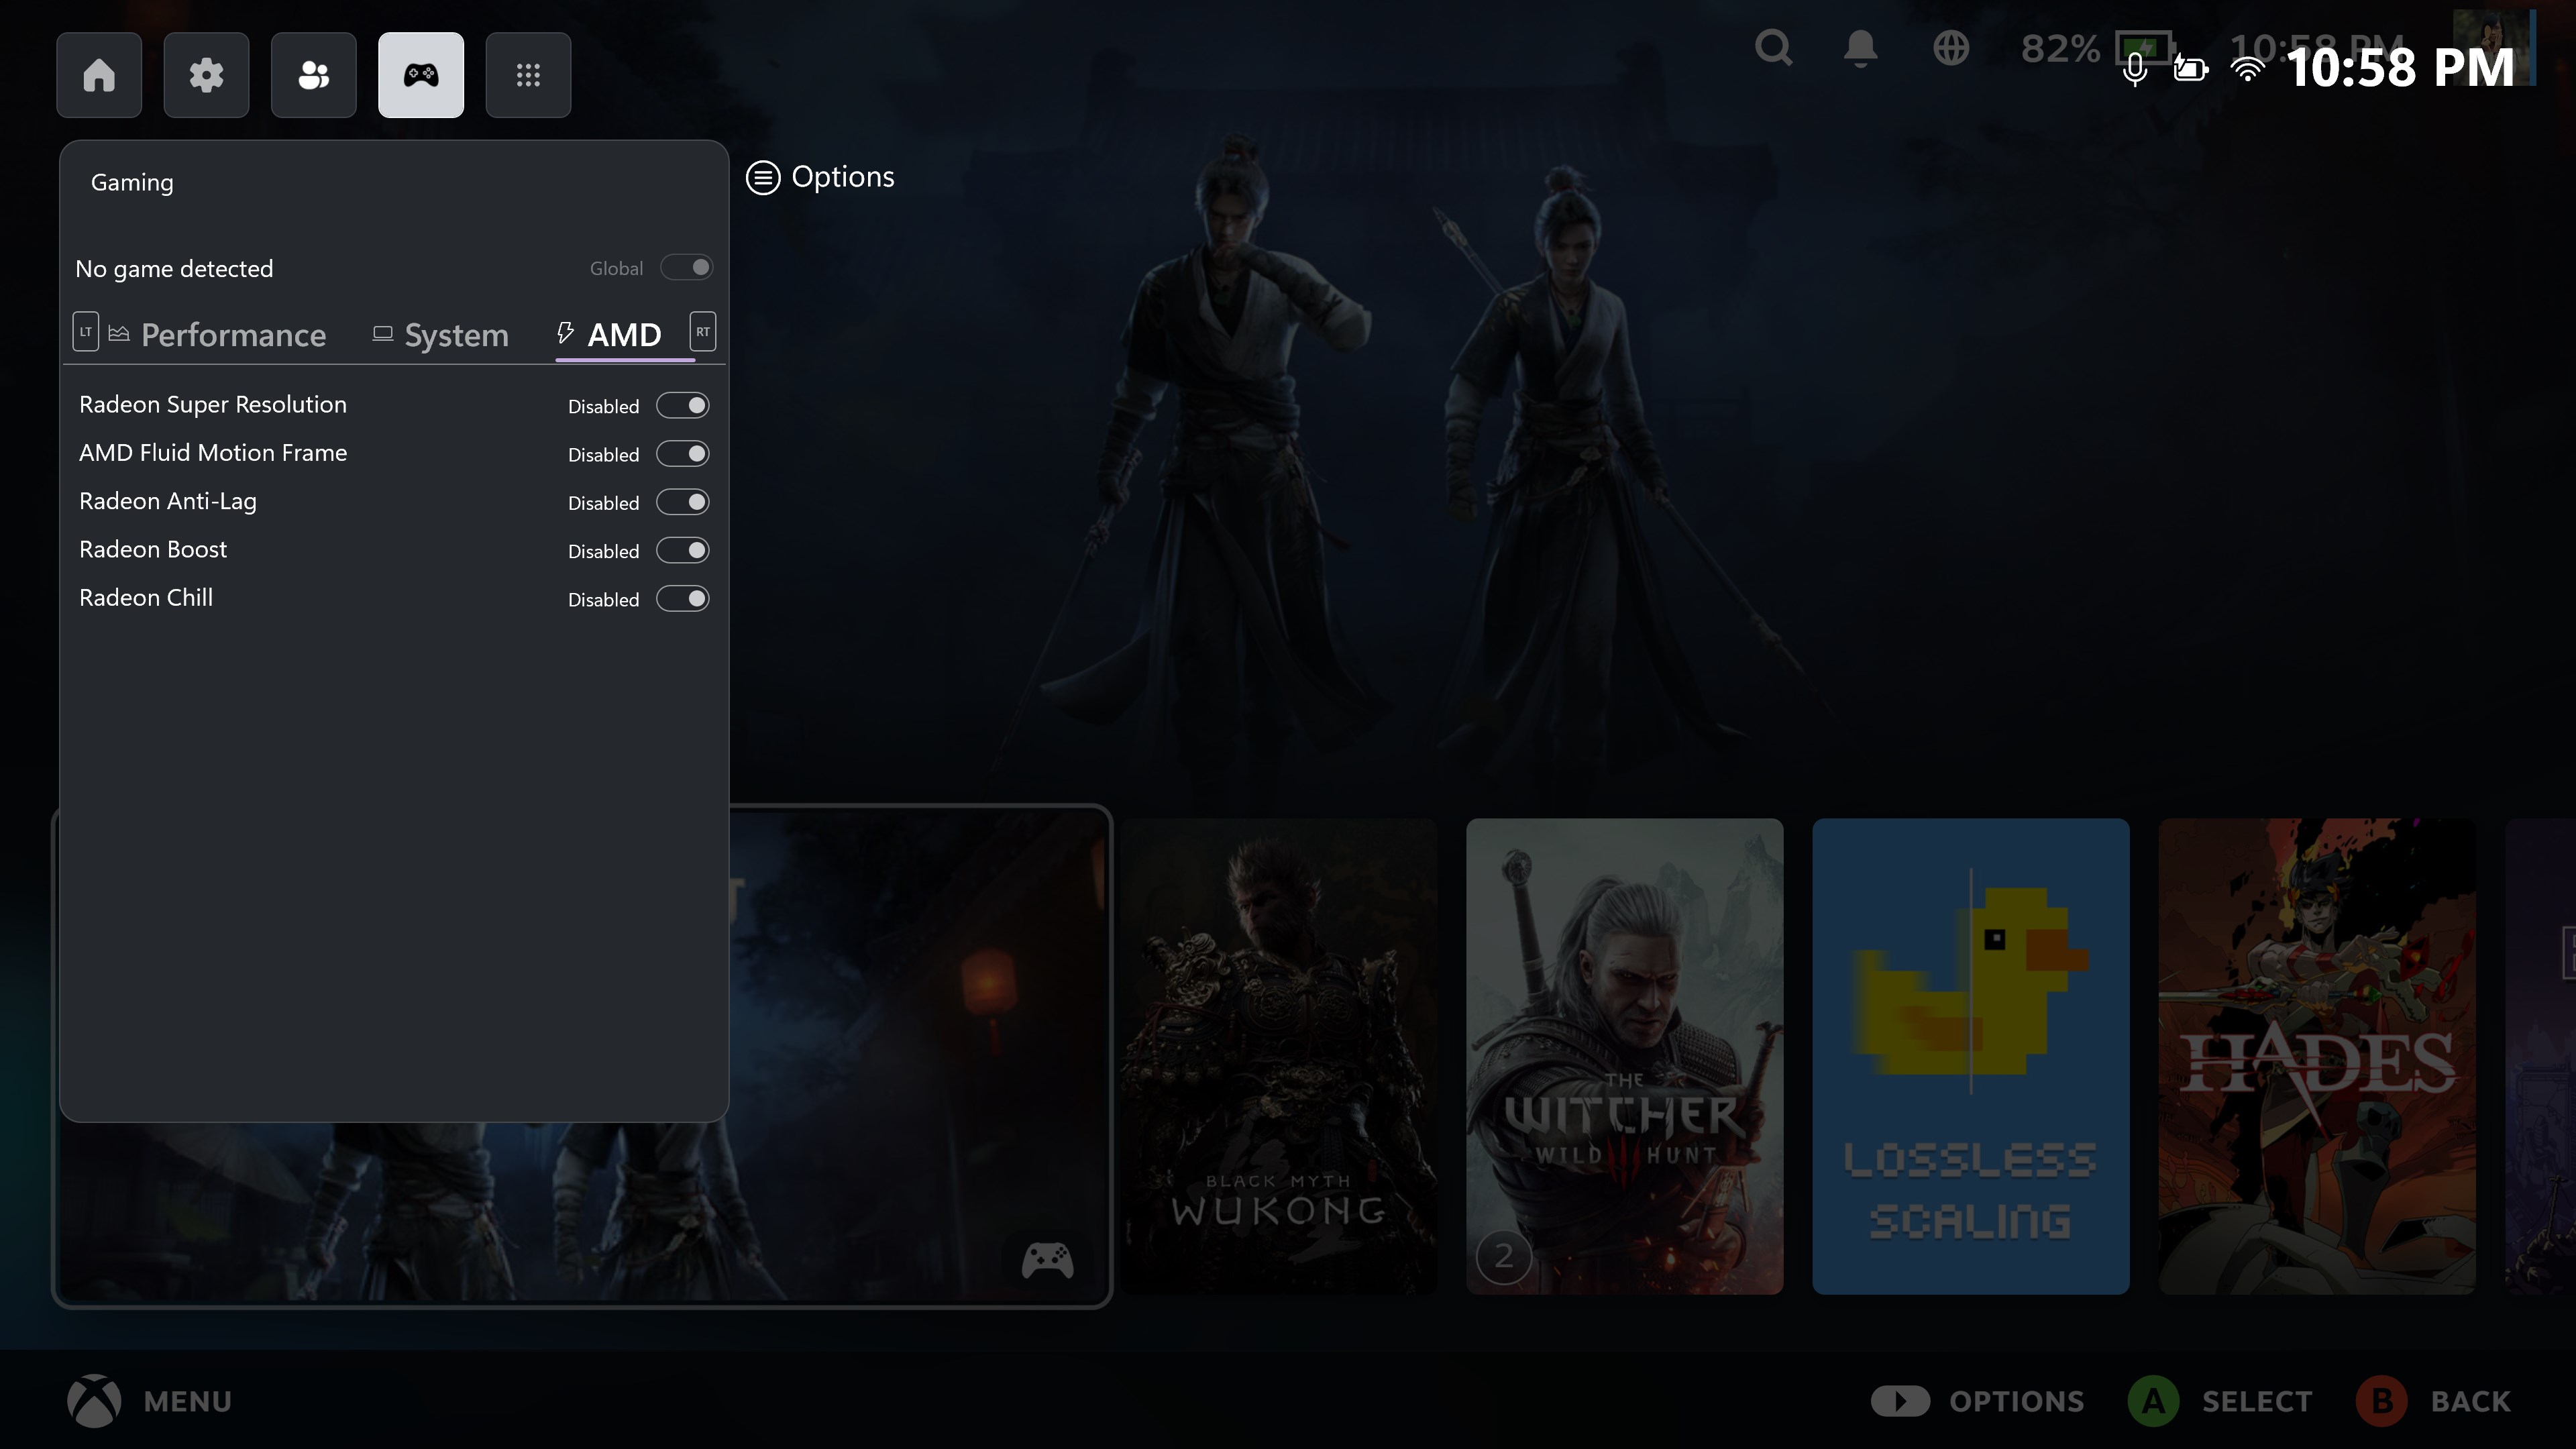
Task: Switch to the System tab
Action: tap(456, 335)
